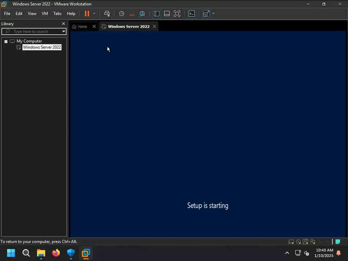Click VMware Workstation taskbar icon
This screenshot has width=348, height=261.
pos(86,253)
